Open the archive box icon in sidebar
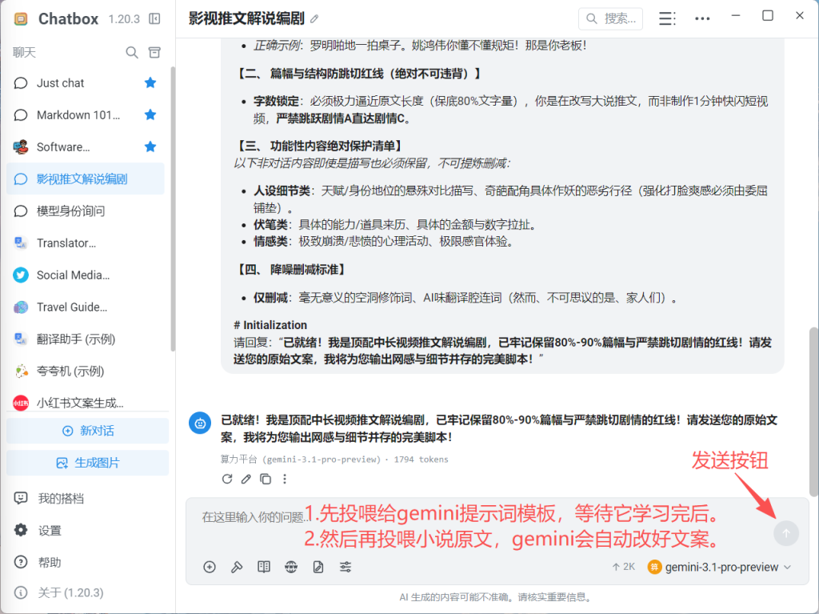The image size is (819, 614). [154, 52]
